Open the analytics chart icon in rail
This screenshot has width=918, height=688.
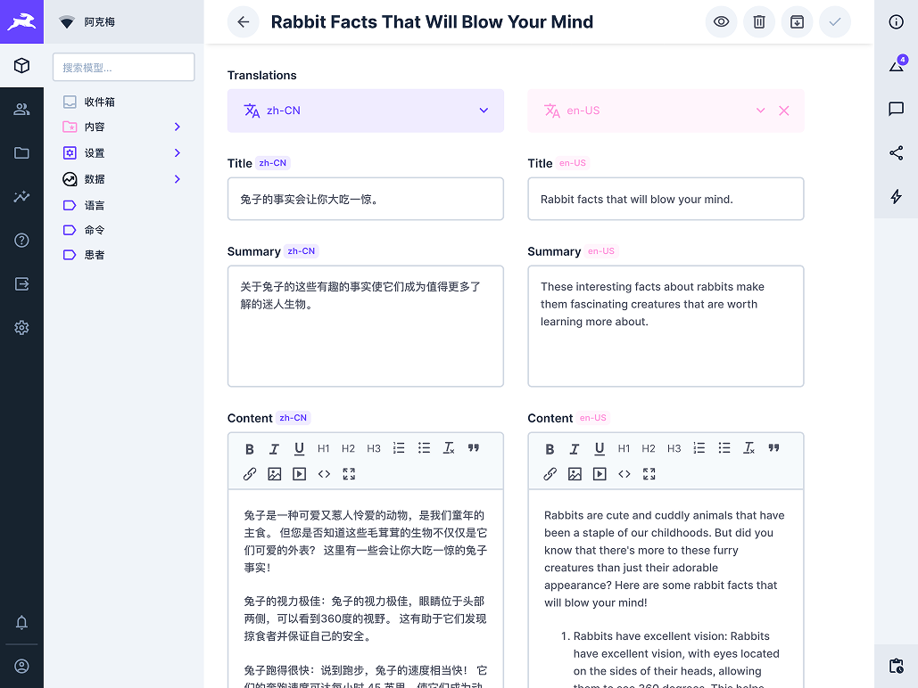[x=21, y=197]
